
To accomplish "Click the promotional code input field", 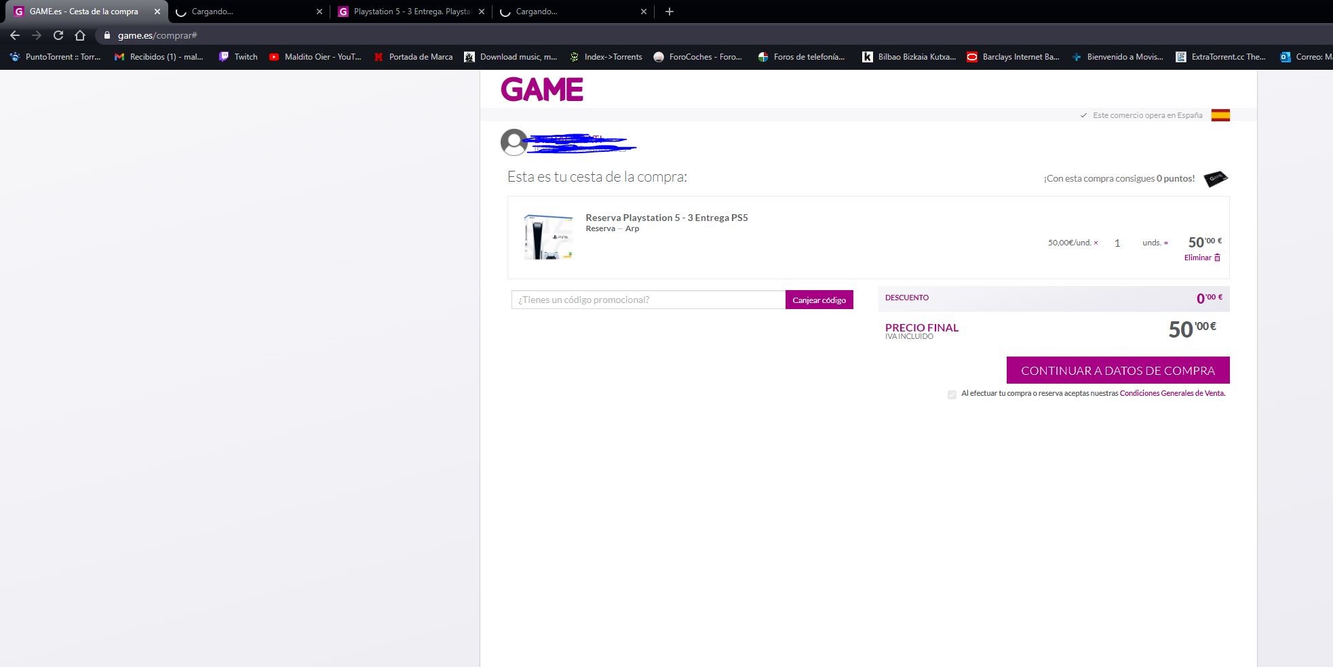I will pyautogui.click(x=649, y=300).
